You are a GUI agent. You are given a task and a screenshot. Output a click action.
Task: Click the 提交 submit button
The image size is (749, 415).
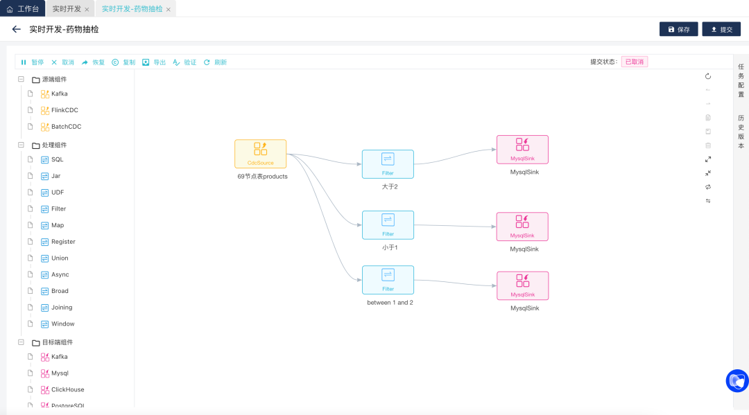point(721,29)
